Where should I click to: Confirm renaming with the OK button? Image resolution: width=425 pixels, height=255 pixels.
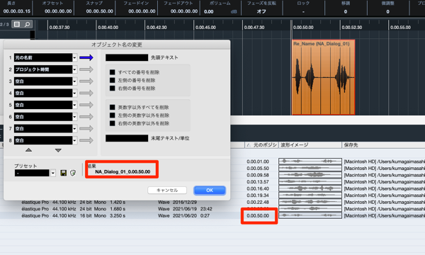point(210,191)
